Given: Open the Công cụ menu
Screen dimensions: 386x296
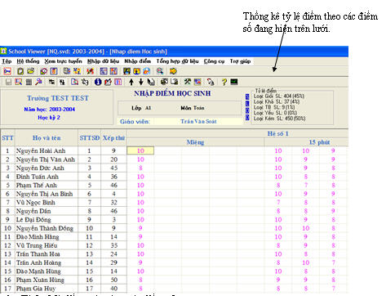Looking at the screenshot, I should (214, 61).
